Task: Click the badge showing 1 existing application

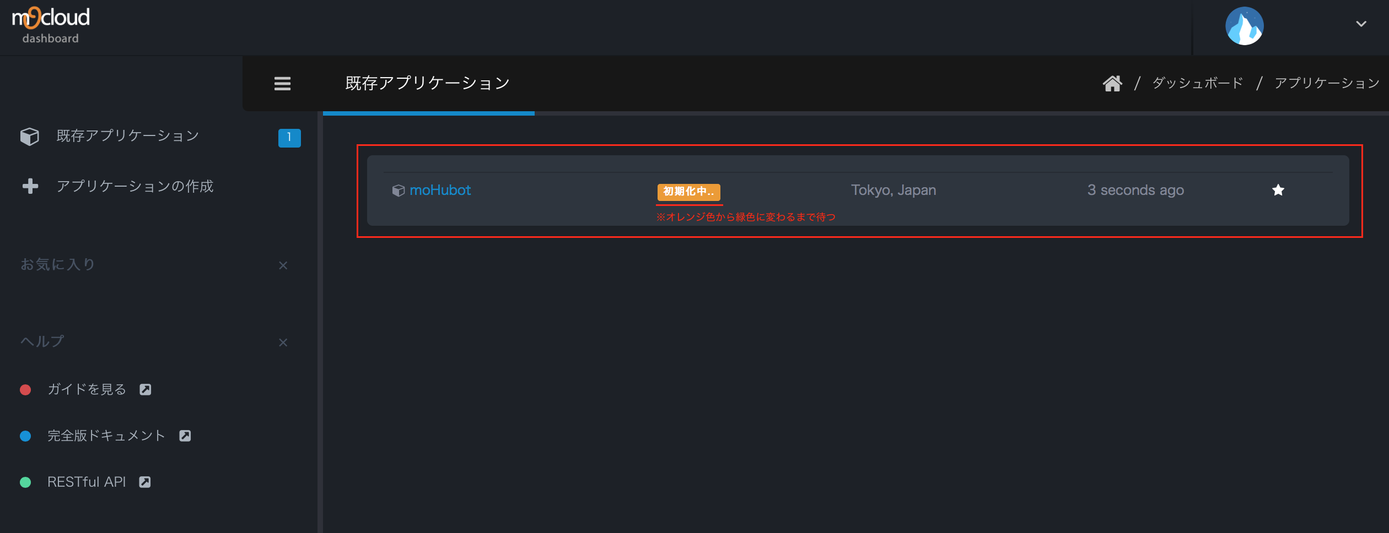Action: (x=289, y=138)
